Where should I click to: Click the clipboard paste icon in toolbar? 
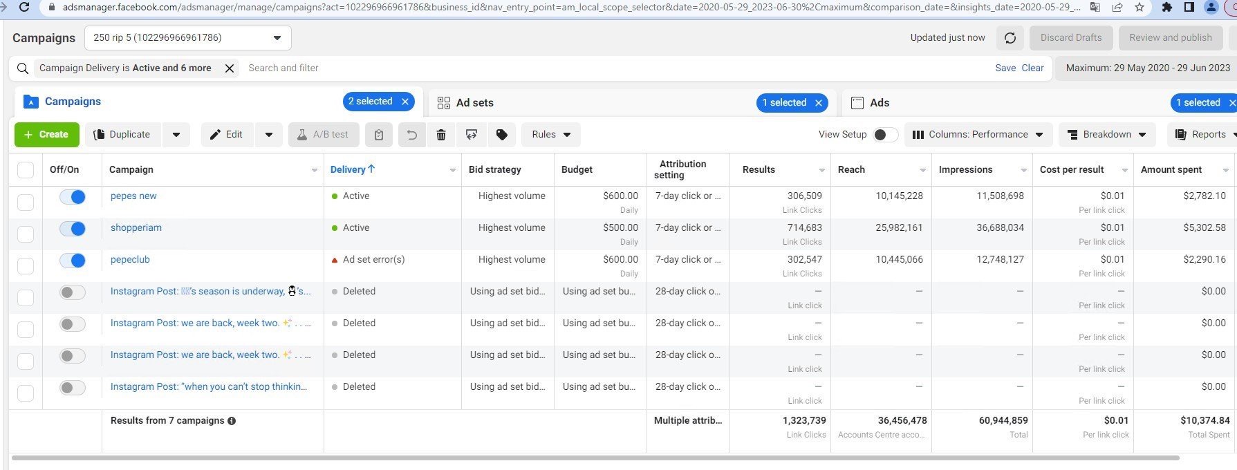(379, 135)
